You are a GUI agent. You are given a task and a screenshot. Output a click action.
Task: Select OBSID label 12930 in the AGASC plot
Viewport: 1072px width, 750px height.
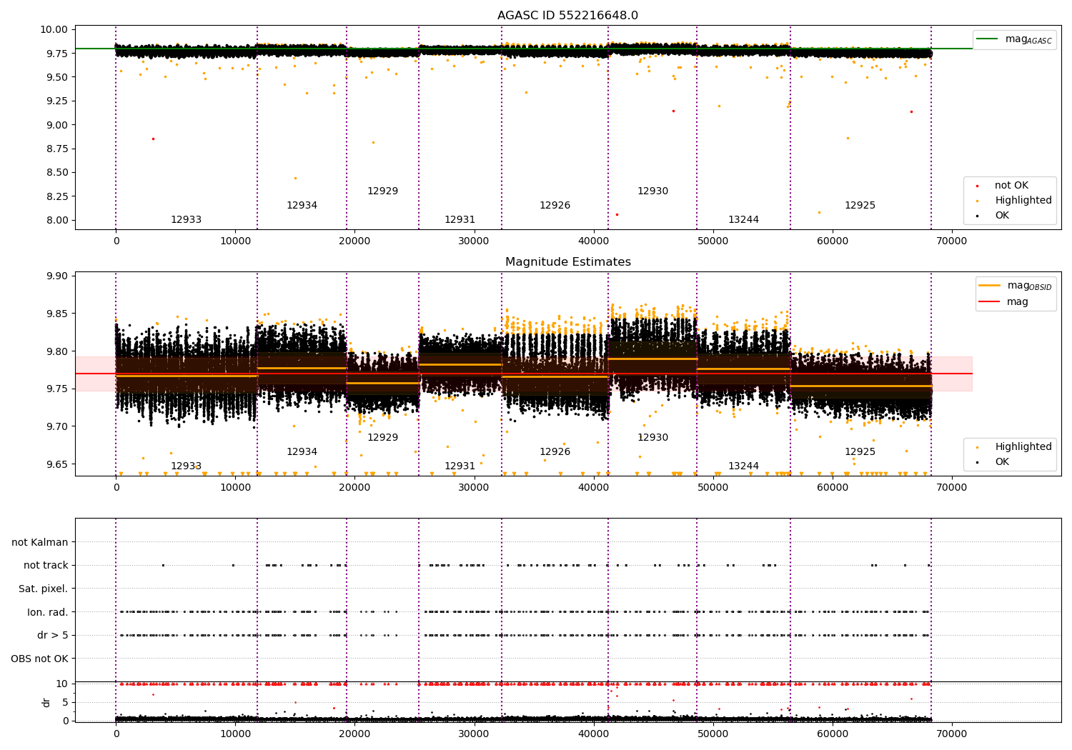652,191
